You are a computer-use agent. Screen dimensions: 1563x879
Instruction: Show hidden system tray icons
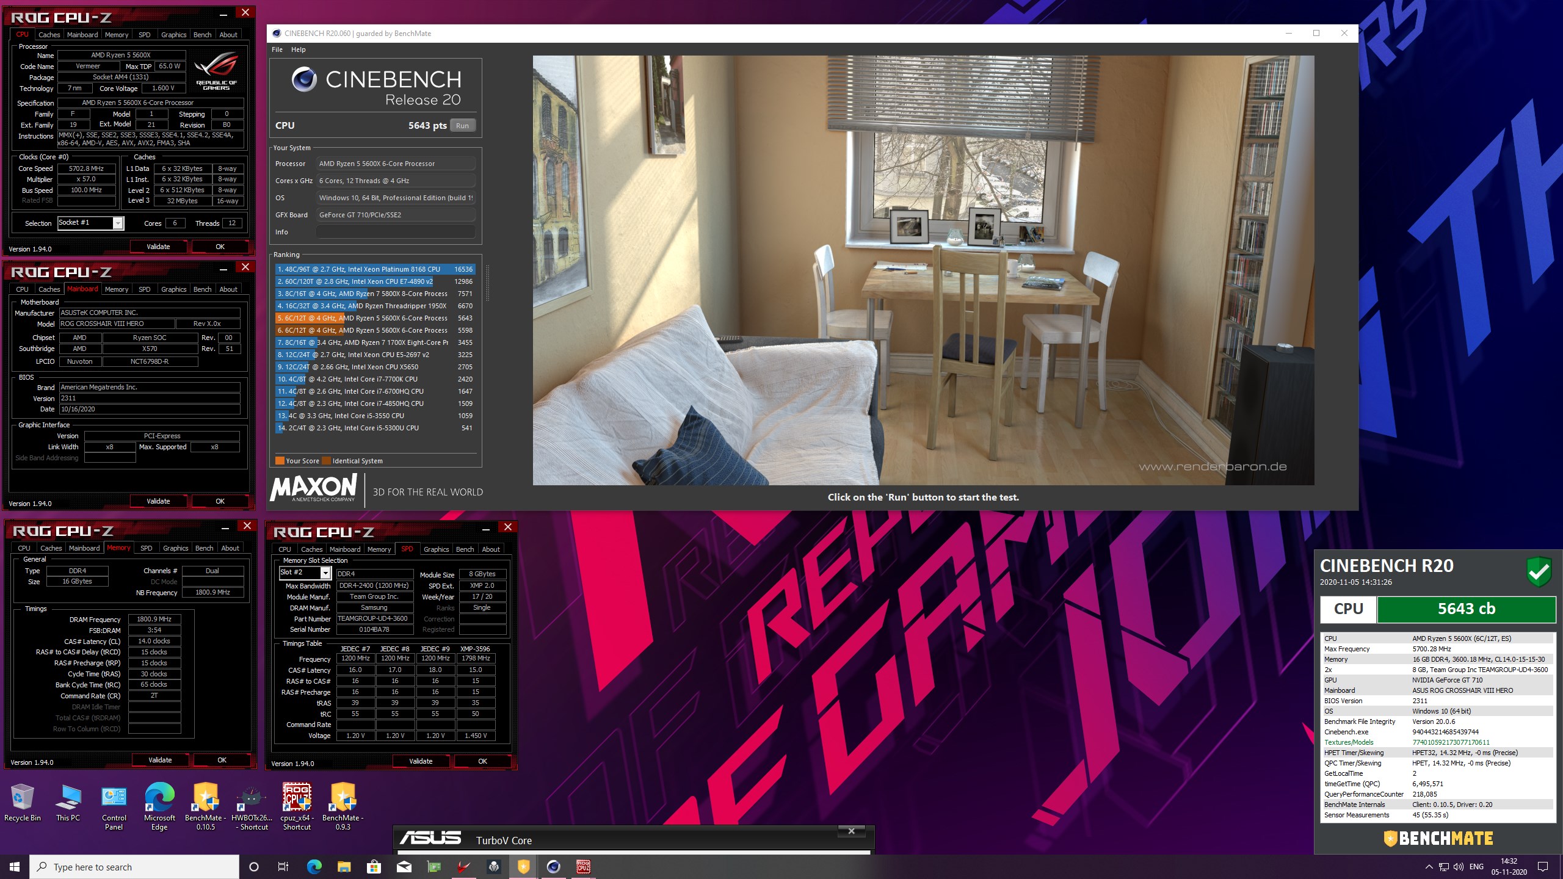coord(1429,867)
